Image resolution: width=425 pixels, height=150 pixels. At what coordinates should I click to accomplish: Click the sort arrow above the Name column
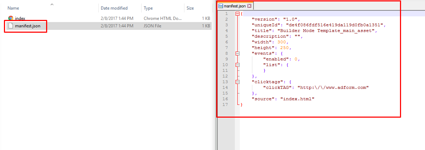coord(52,4)
